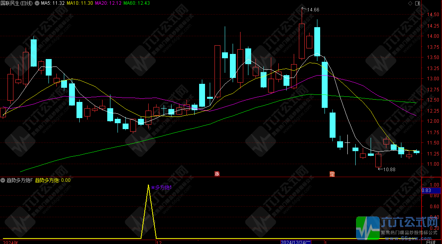442x244 pixels.
Task: Select the MA5 moving average label
Action: click(x=53, y=3)
